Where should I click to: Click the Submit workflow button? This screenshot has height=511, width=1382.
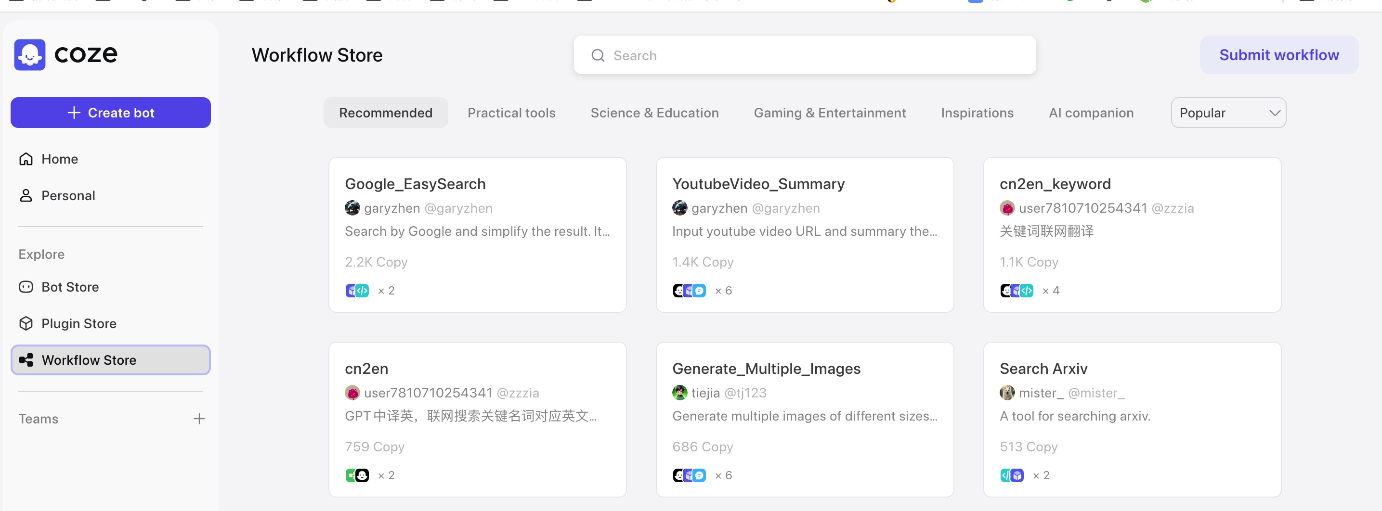(1278, 55)
